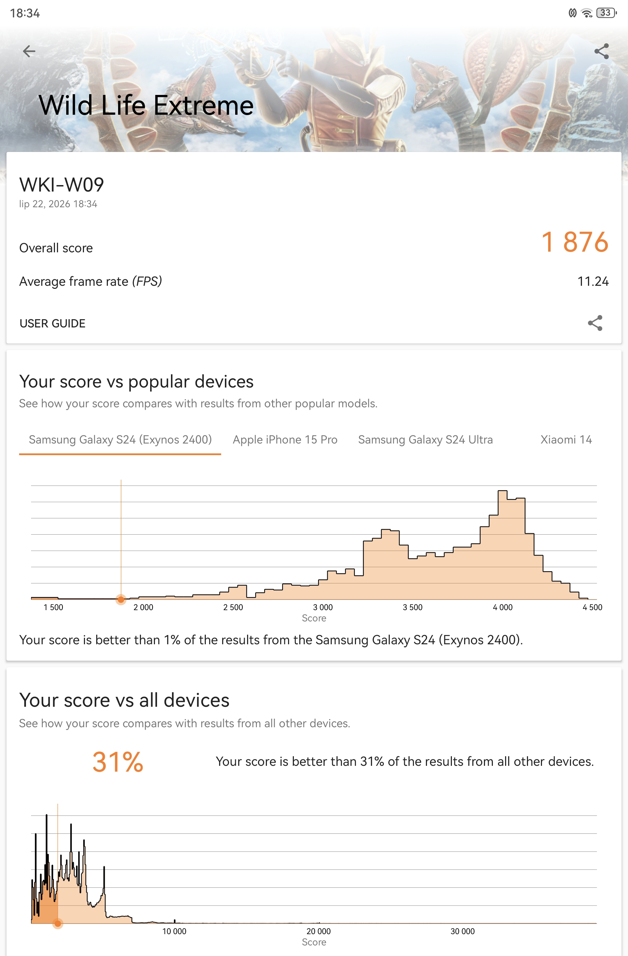
Task: Select Samsung Galaxy S24 (Exynos 2400) tab
Action: (x=120, y=440)
